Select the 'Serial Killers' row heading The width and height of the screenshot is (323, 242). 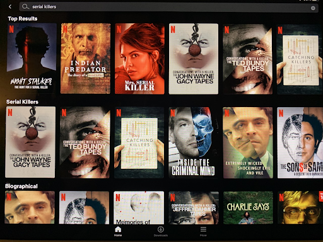[22, 102]
